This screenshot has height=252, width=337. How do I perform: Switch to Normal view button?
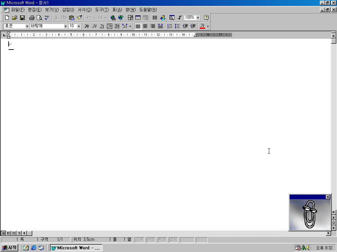click(x=3, y=233)
